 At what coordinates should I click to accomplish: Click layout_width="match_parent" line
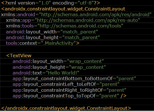pos(52,32)
